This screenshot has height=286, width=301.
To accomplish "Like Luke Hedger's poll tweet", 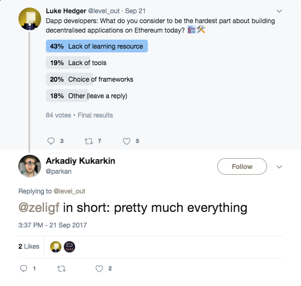I will (x=127, y=141).
